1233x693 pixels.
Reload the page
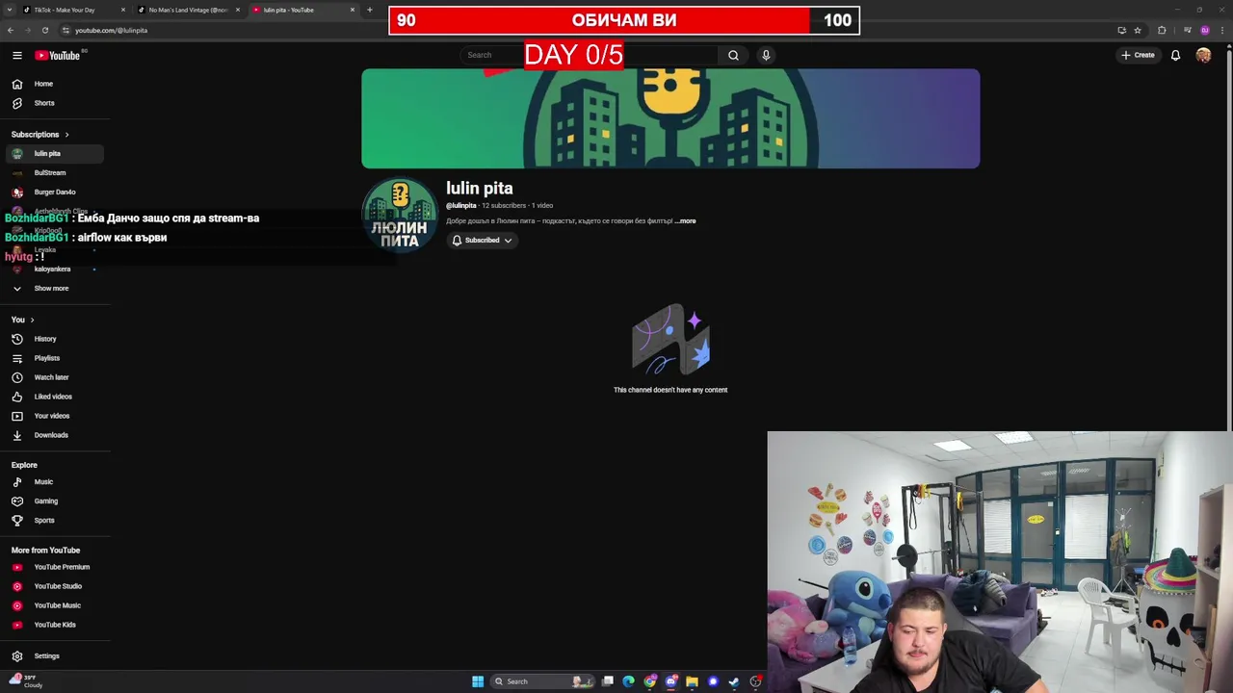coord(45,30)
